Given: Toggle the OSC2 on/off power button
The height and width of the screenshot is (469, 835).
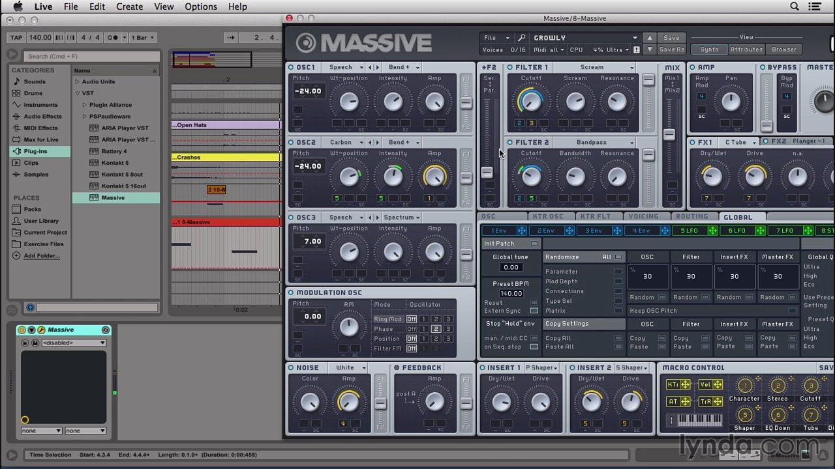Looking at the screenshot, I should click(291, 142).
